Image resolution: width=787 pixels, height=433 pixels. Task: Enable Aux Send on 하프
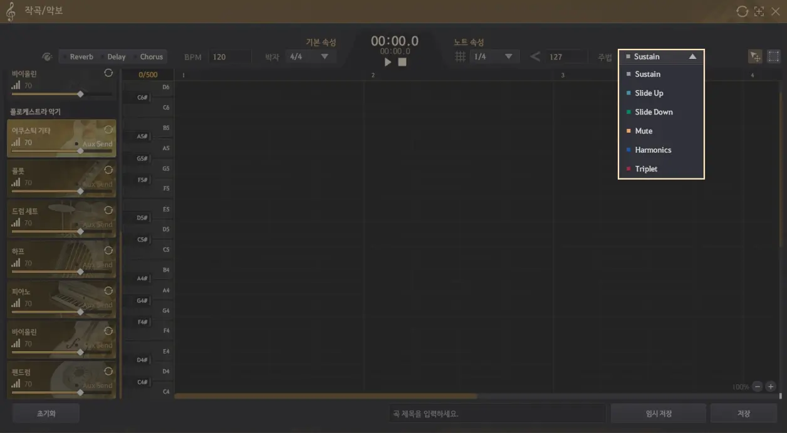point(94,265)
